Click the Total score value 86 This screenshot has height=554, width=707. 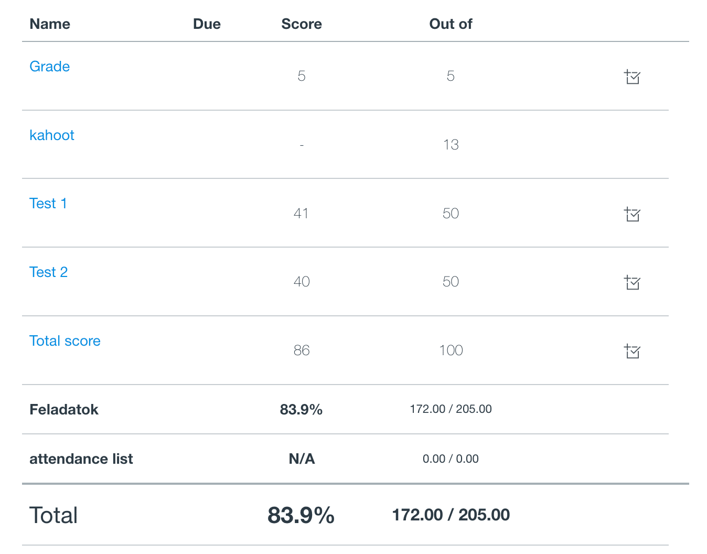tap(302, 350)
